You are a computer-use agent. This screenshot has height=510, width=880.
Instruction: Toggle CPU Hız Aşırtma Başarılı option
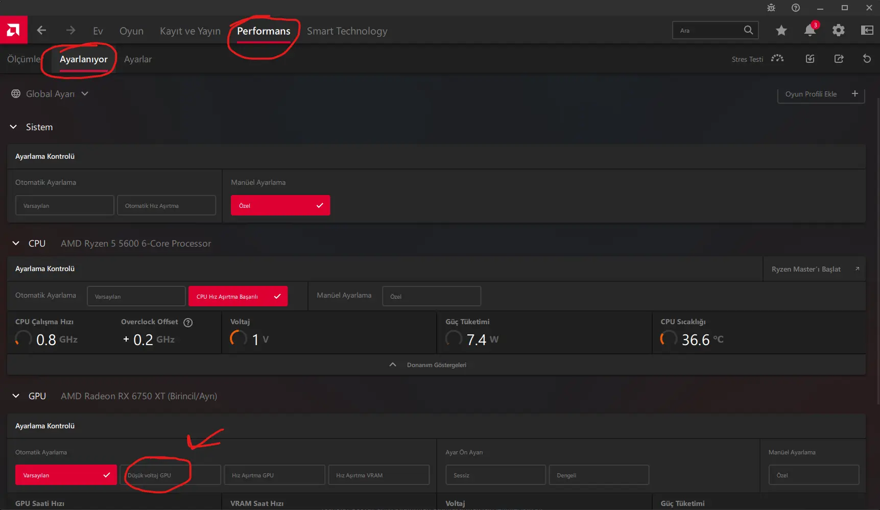(238, 296)
